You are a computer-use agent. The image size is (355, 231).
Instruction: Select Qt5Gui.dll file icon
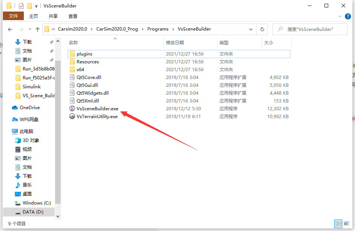[x=72, y=85]
